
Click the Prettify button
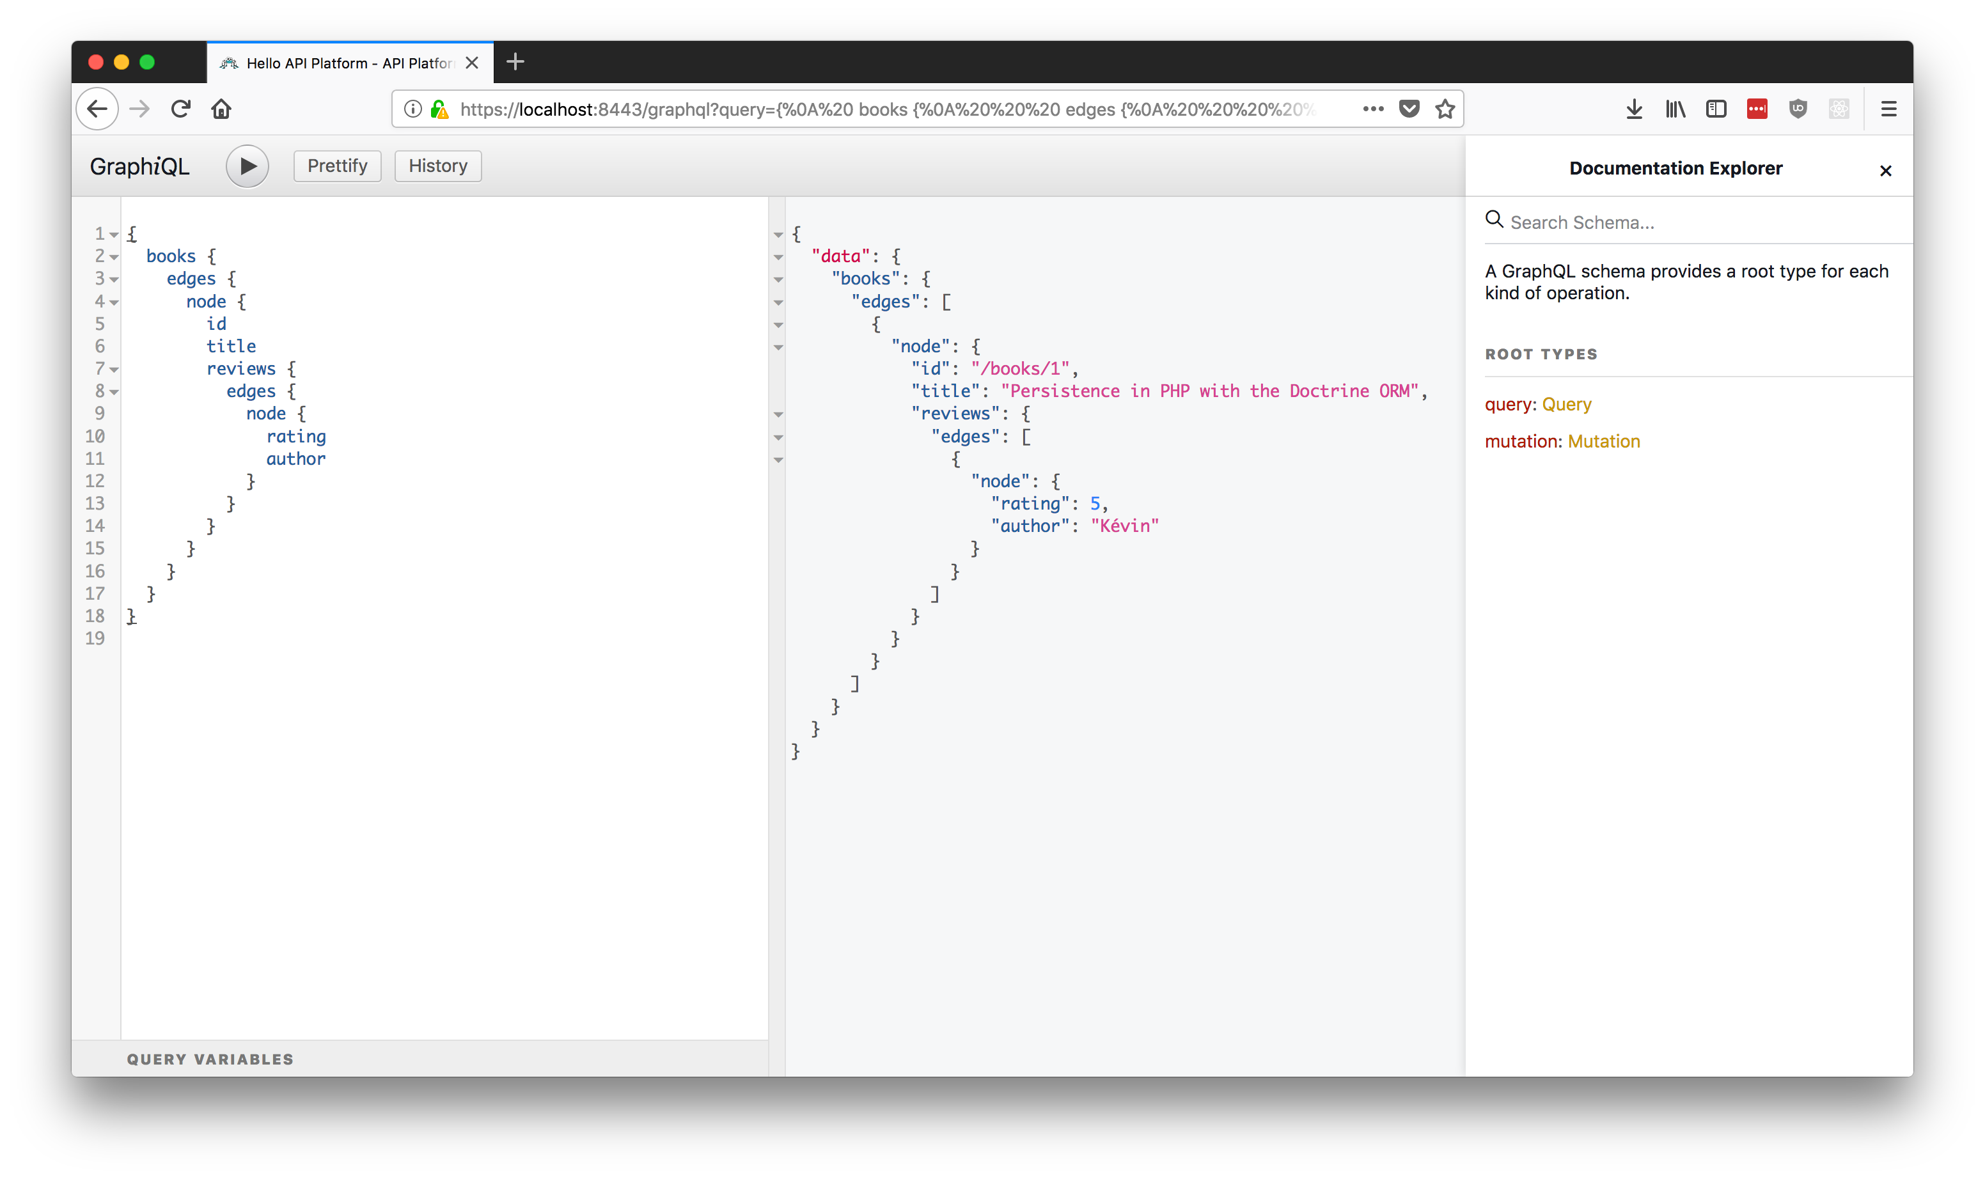click(337, 166)
